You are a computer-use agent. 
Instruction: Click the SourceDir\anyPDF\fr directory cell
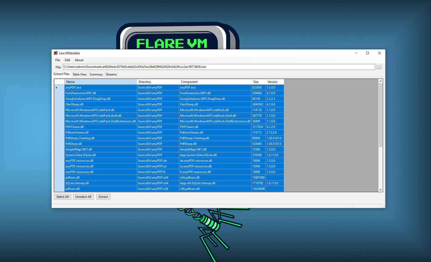(158, 172)
